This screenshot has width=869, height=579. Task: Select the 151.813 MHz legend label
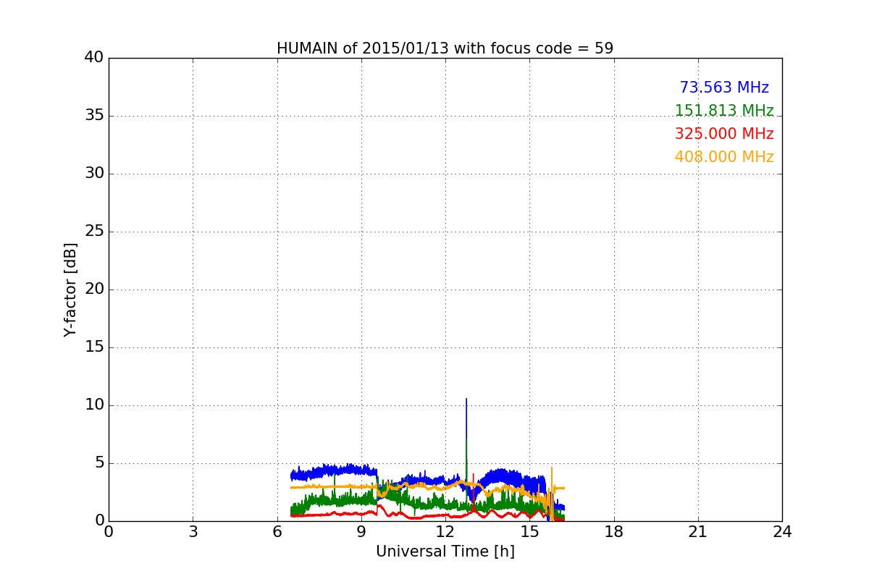tap(724, 111)
